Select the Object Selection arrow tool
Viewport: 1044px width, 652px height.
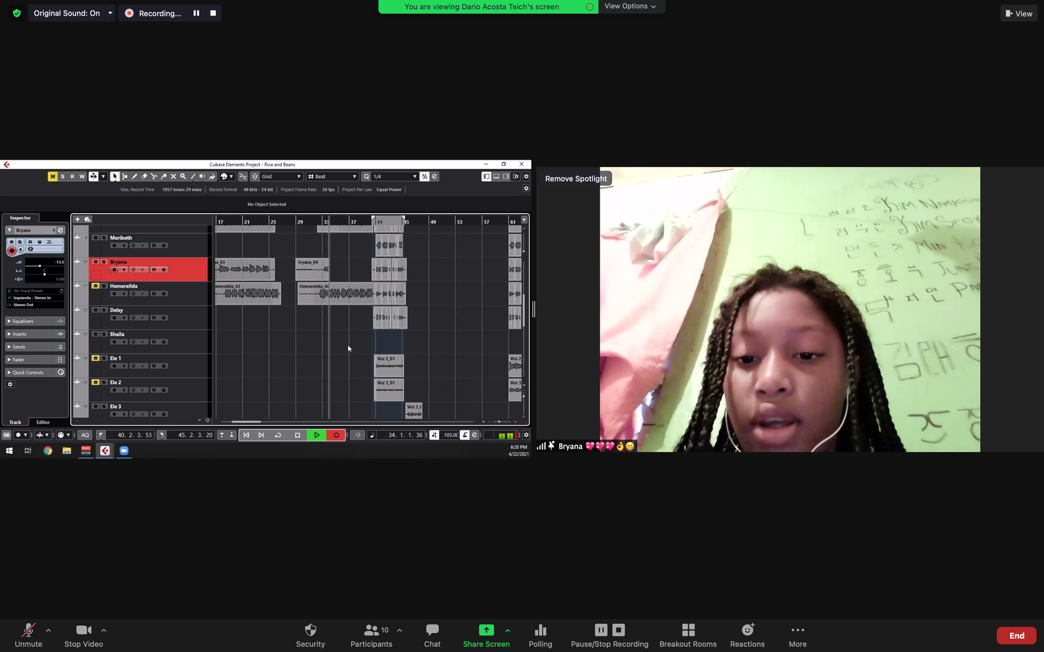pos(115,177)
